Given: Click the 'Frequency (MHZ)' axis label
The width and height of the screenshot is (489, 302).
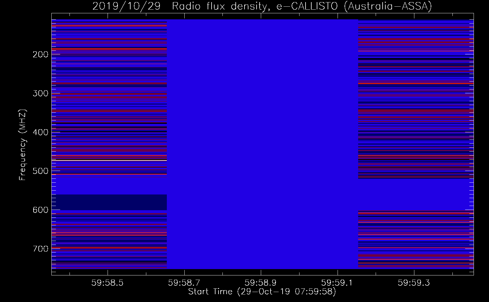Looking at the screenshot, I should [23, 145].
